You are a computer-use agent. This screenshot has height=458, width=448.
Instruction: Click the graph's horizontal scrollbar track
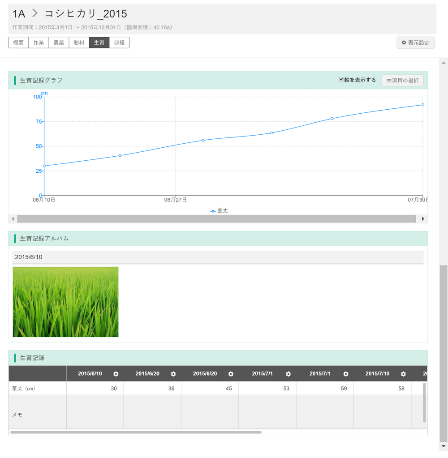coord(216,219)
